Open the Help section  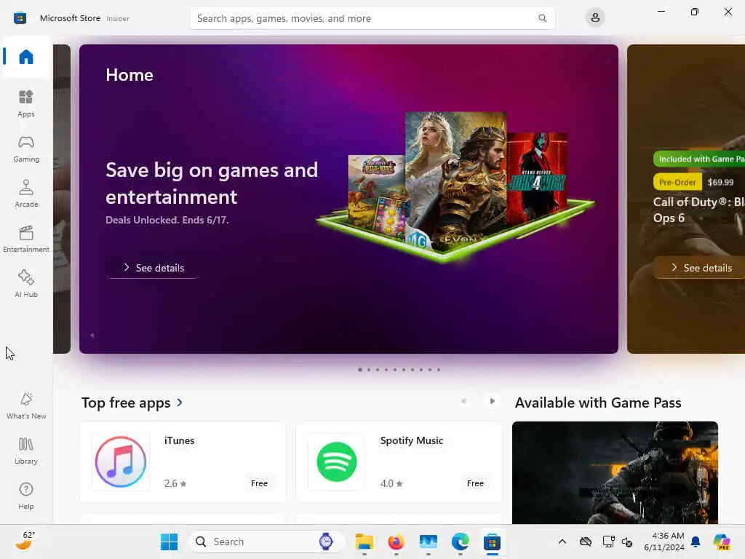[26, 496]
